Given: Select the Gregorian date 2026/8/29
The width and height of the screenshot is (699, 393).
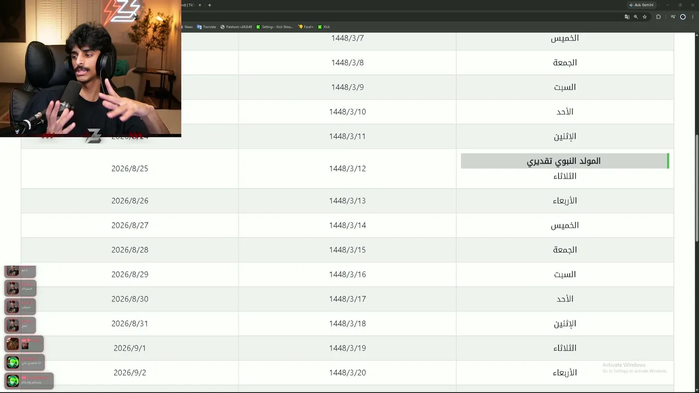Looking at the screenshot, I should 129,275.
